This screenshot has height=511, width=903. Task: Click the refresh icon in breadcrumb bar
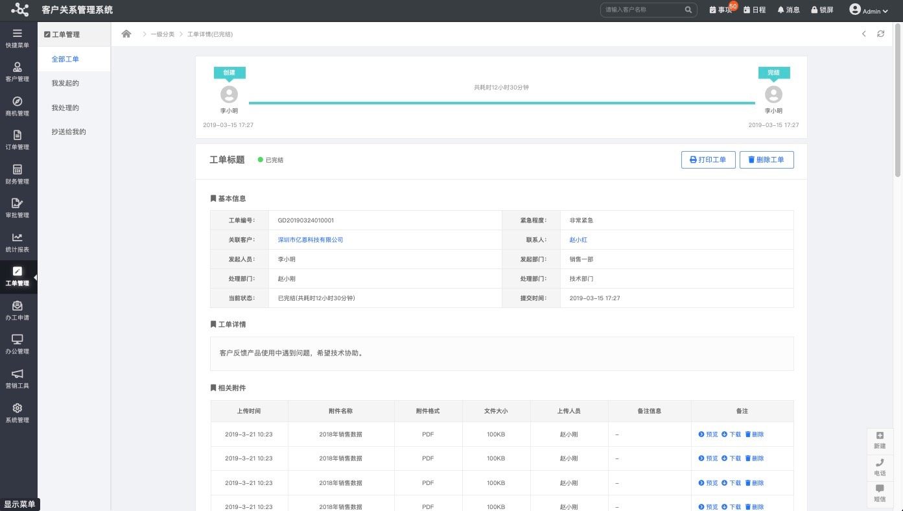point(880,34)
